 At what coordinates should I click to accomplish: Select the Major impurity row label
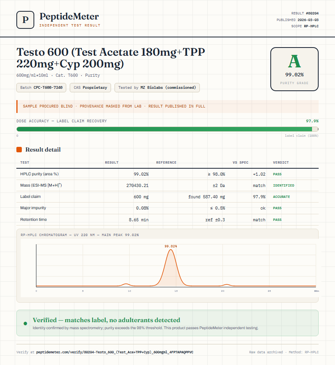click(x=33, y=208)
